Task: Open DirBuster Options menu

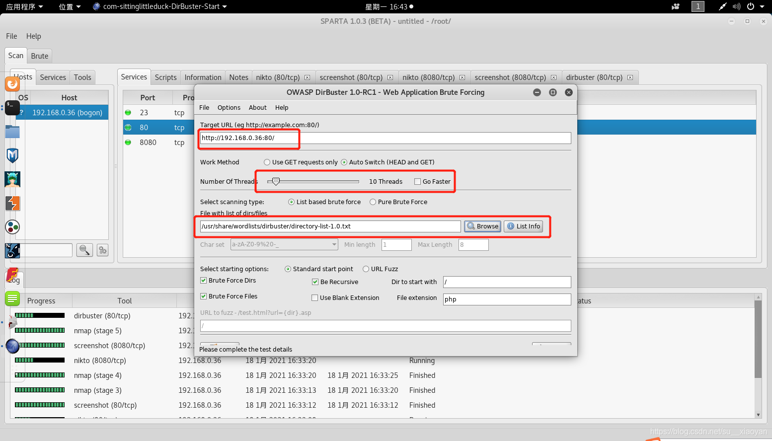Action: point(229,108)
